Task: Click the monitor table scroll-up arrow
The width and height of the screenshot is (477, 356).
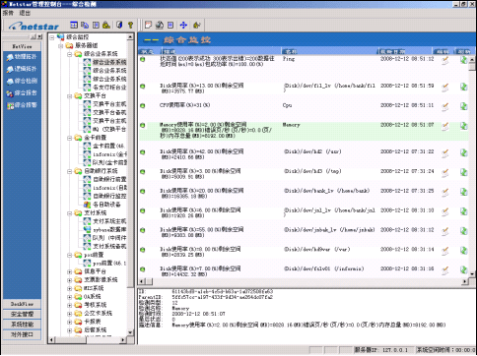Action: 472,60
